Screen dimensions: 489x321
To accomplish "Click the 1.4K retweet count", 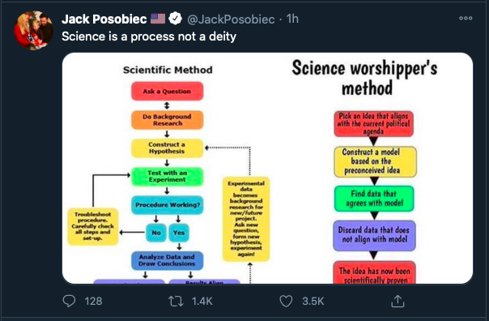I will (x=202, y=301).
